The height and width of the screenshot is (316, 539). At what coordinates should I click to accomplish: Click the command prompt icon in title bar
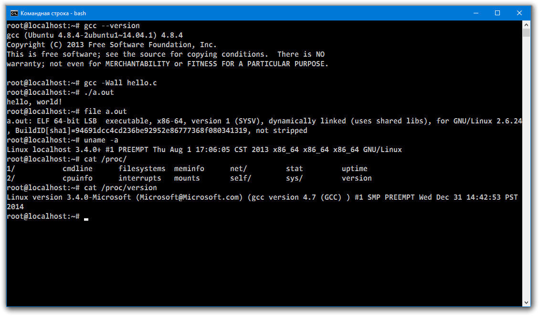14,13
